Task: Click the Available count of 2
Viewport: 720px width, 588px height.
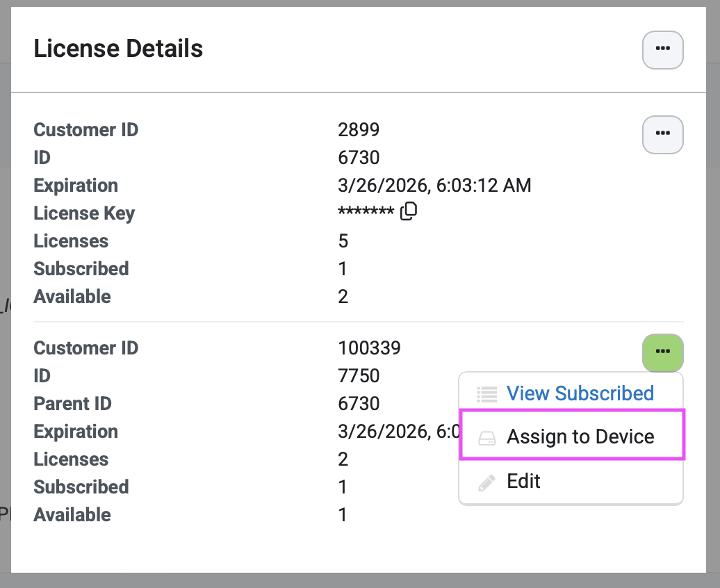Action: point(343,297)
